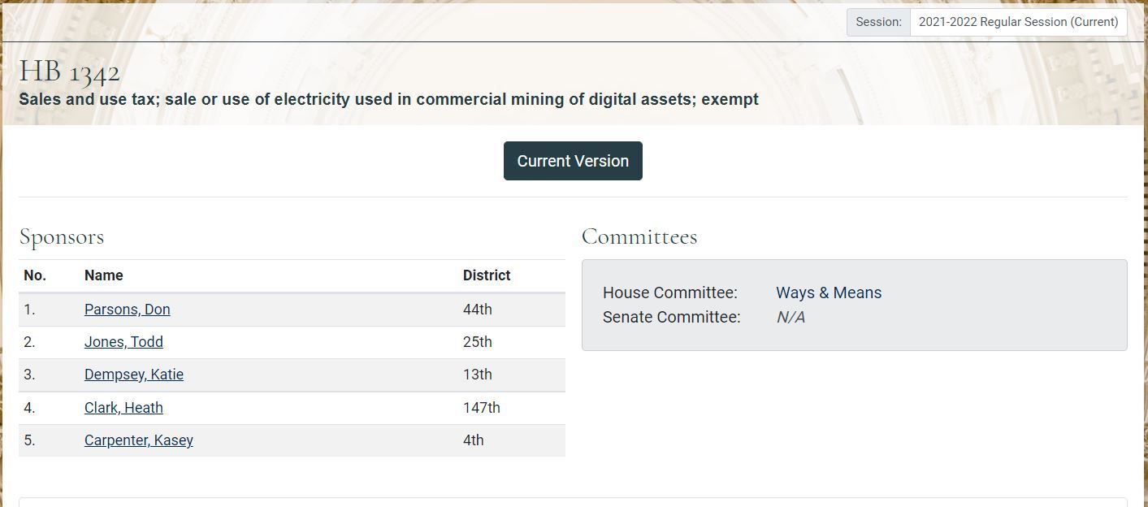Click the 44th district cell
This screenshot has height=507, width=1148.
478,310
